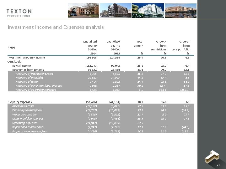
Task: Select Recoveries from tenants row label
Action: (28, 70)
